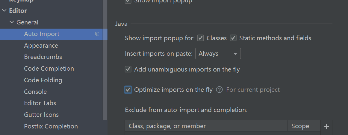Open Postfix Completion settings
The width and height of the screenshot is (348, 135).
coord(51,126)
